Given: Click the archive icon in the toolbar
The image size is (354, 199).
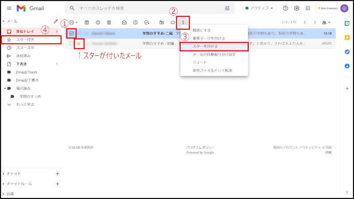Looking at the screenshot, I should coord(87,23).
